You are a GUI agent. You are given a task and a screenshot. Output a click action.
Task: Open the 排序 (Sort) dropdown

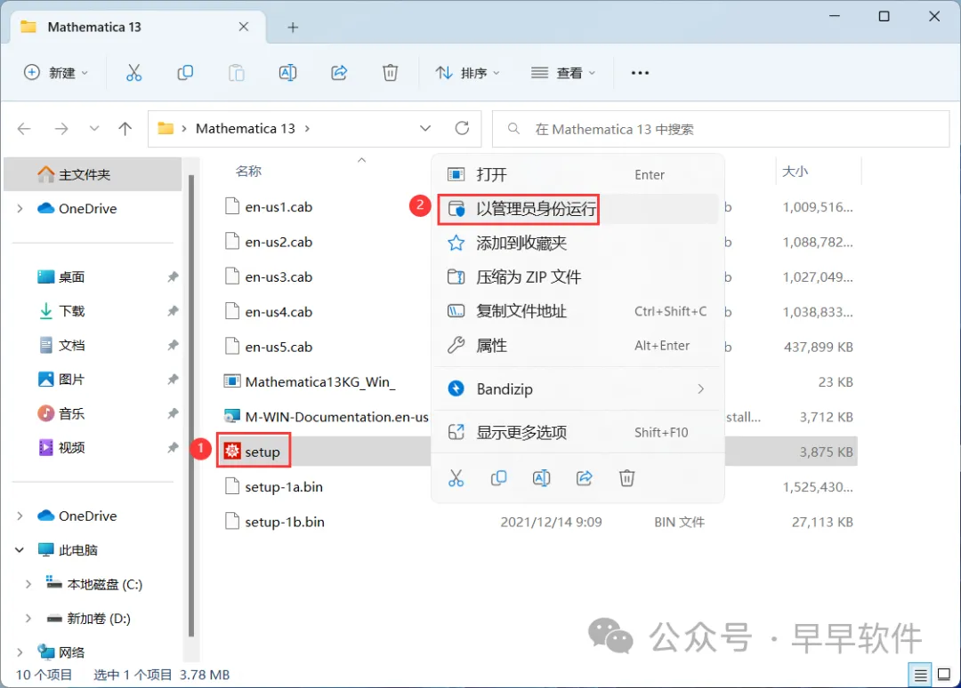click(468, 73)
